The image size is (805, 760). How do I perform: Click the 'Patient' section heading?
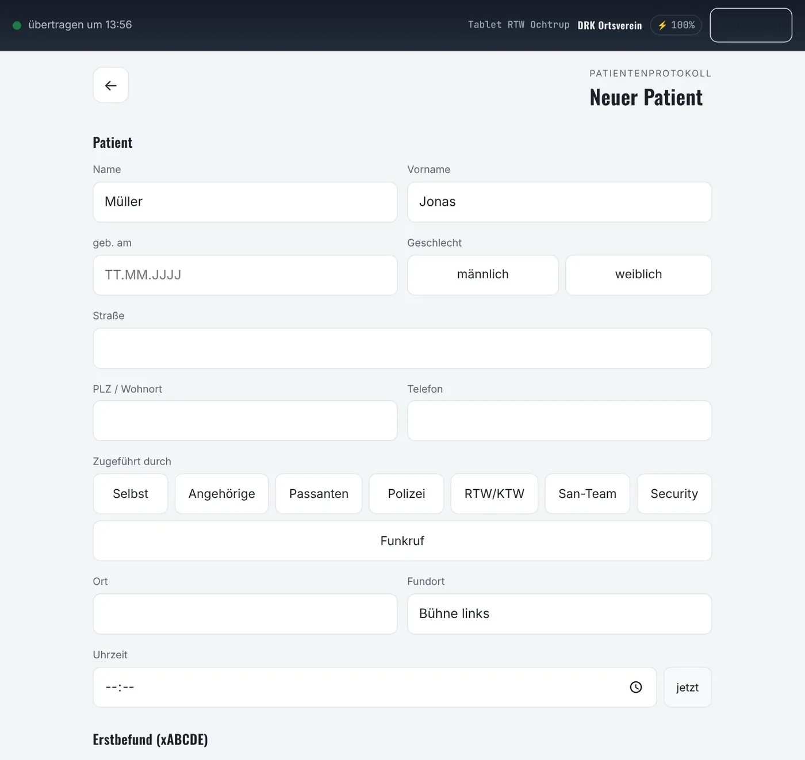click(113, 143)
